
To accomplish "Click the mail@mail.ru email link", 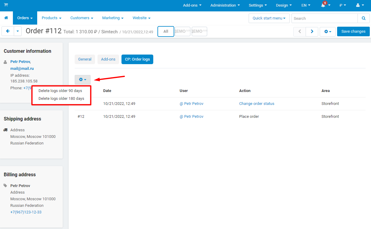I will [22, 69].
